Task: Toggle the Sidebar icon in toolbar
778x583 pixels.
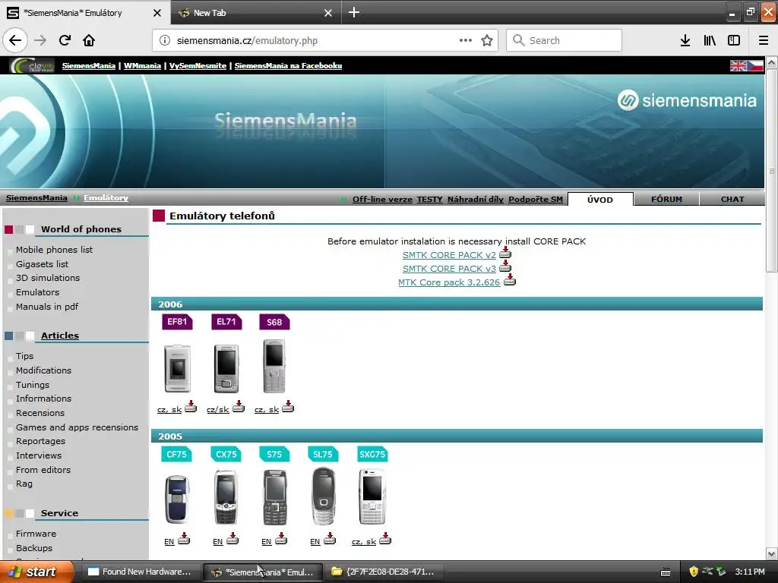Action: coord(734,41)
